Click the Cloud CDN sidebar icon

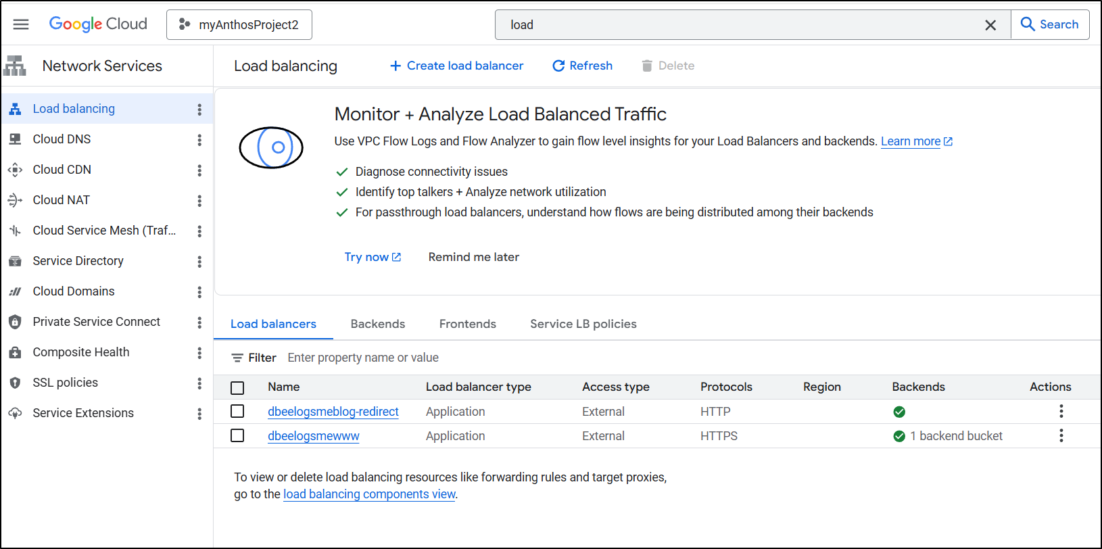coord(15,170)
